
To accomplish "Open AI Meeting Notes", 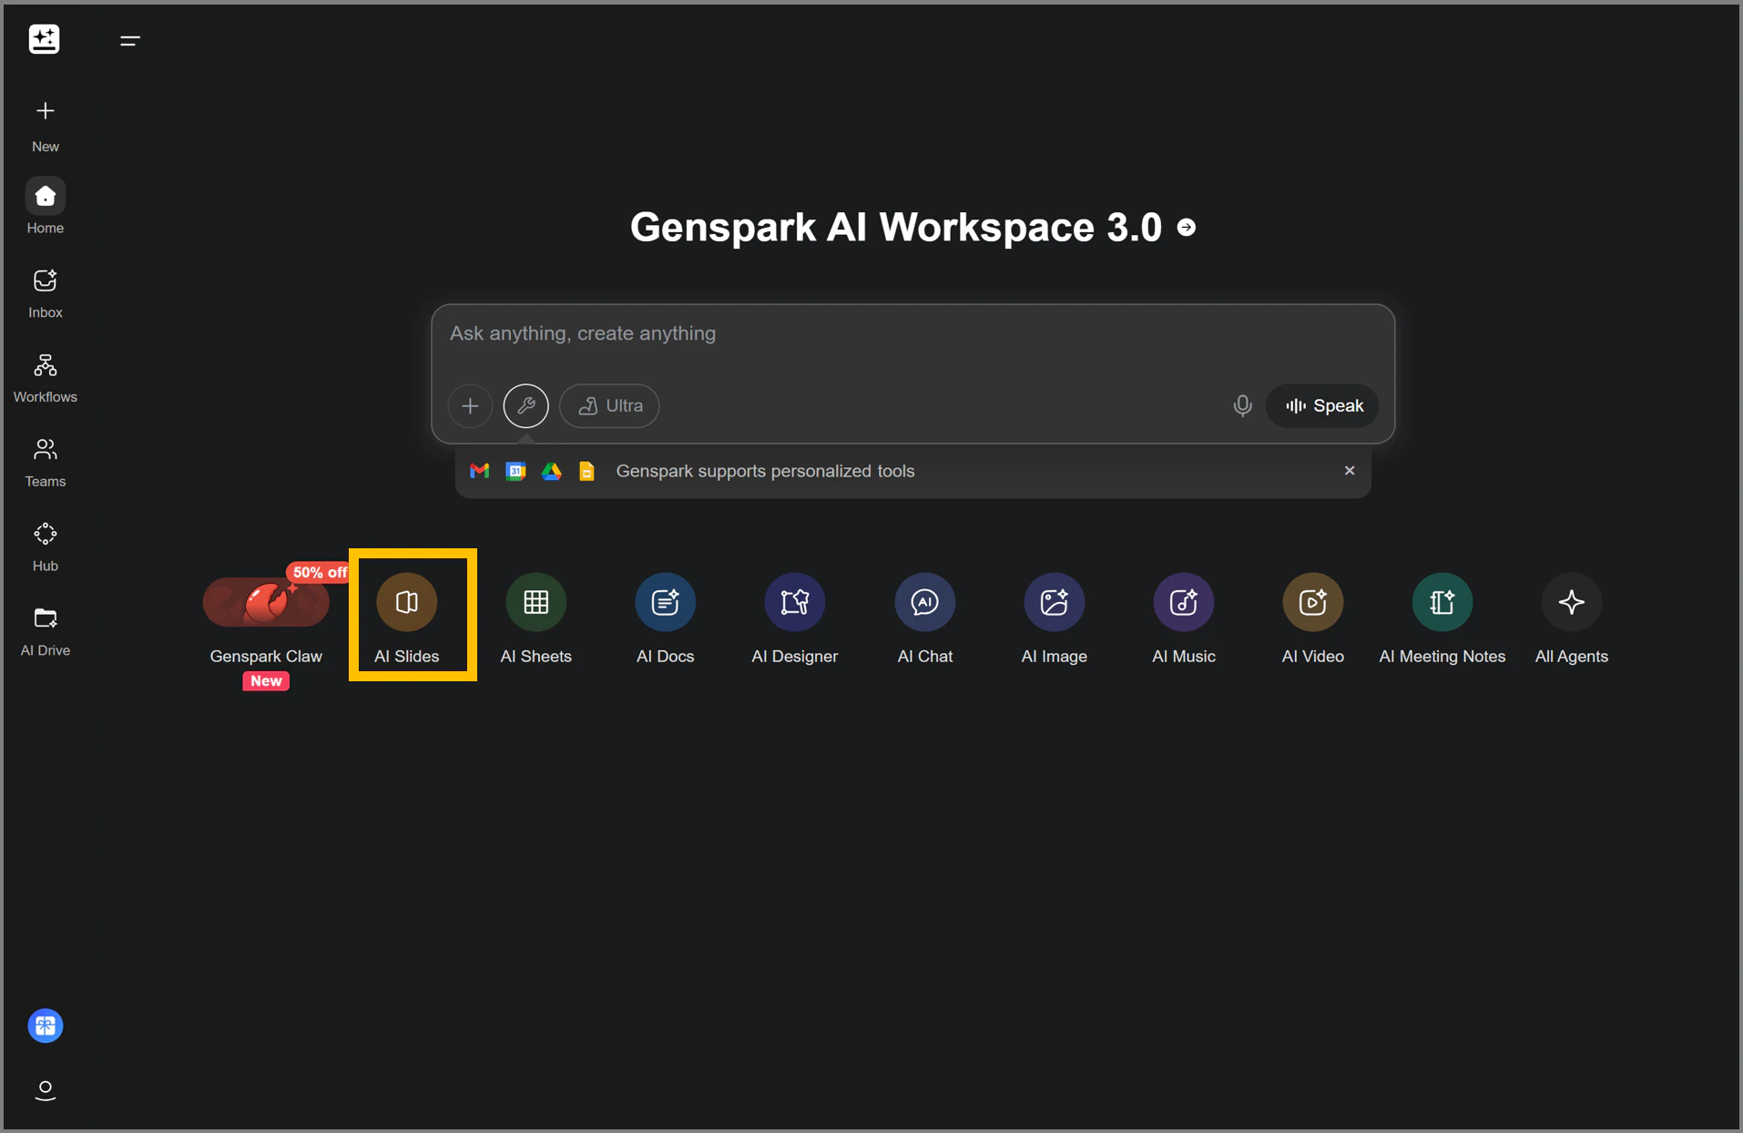I will click(1442, 620).
